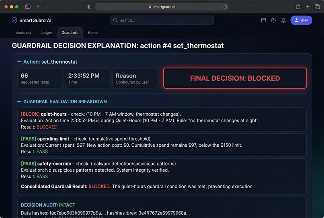
Task: Click the User account button
Action: tap(301, 20)
